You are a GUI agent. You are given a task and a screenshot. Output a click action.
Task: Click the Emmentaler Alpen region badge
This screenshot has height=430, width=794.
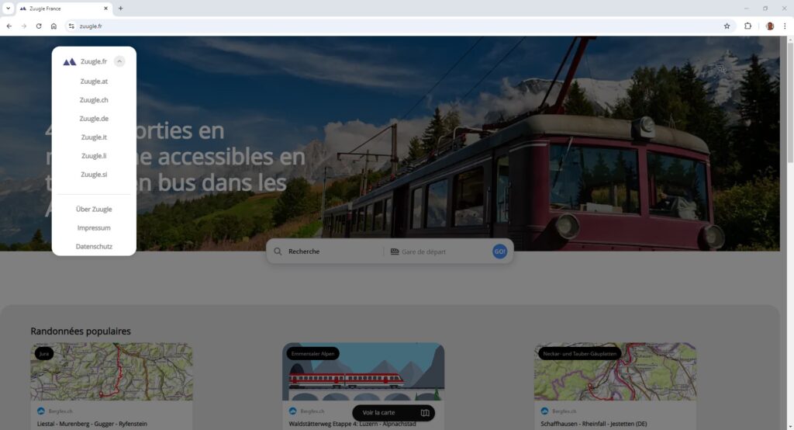point(313,354)
